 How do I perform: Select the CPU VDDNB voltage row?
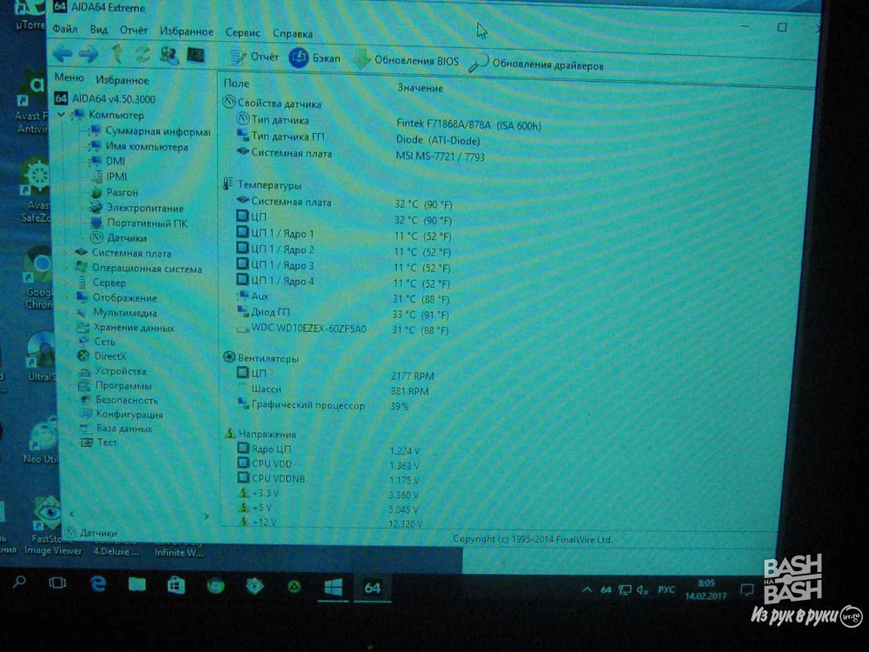328,479
